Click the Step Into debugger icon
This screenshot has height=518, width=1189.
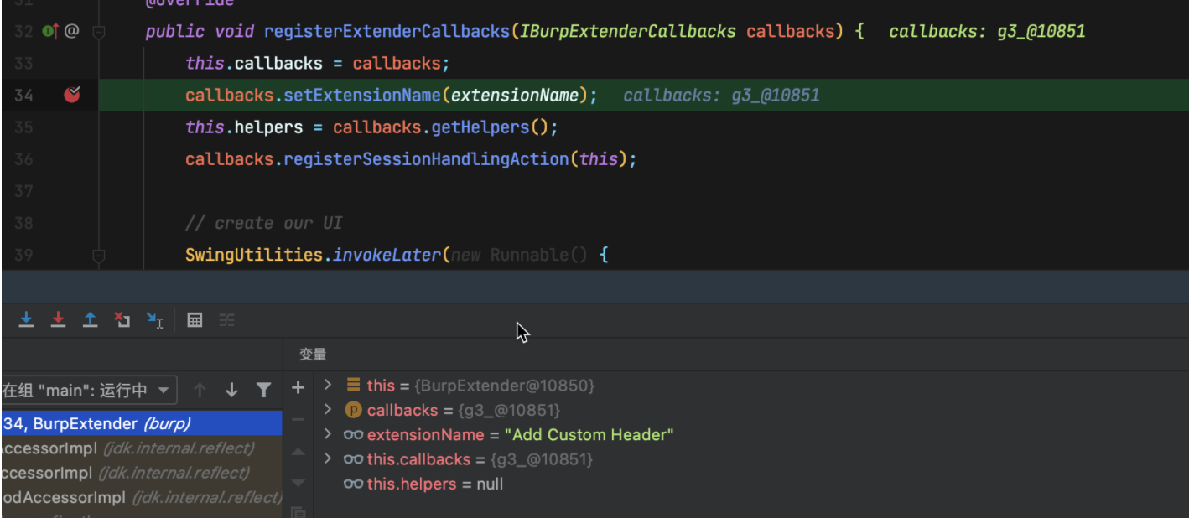[x=26, y=319]
